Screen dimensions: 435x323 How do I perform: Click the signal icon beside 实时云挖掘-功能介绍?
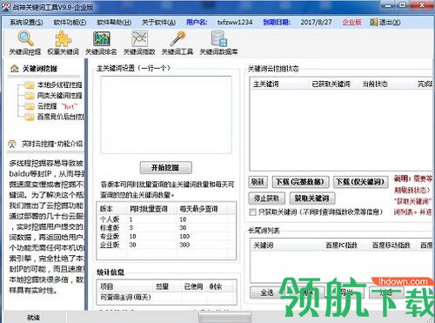pos(12,144)
